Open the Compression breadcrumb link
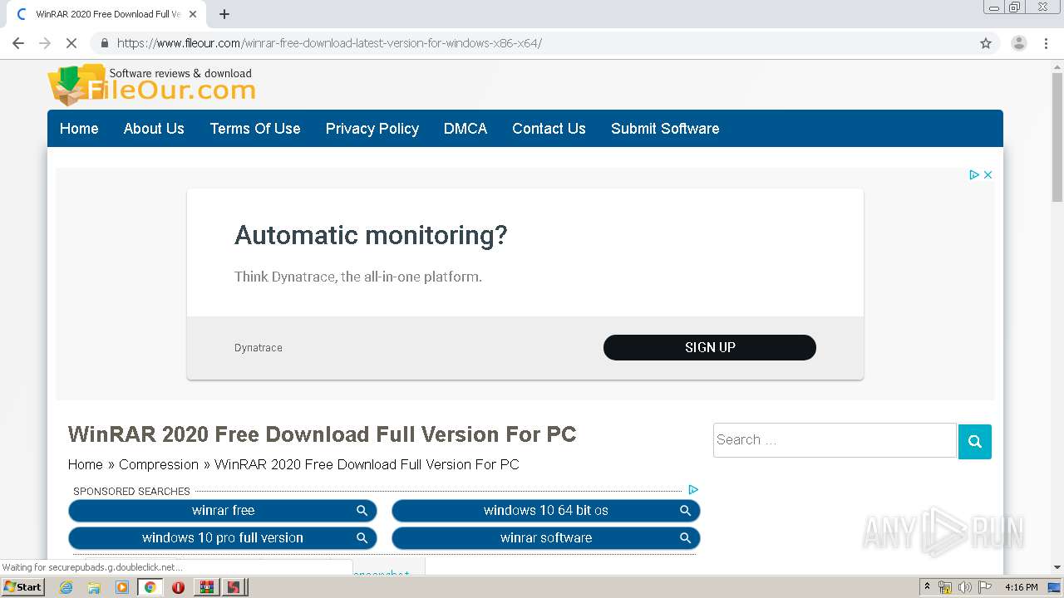1064x598 pixels. tap(159, 464)
